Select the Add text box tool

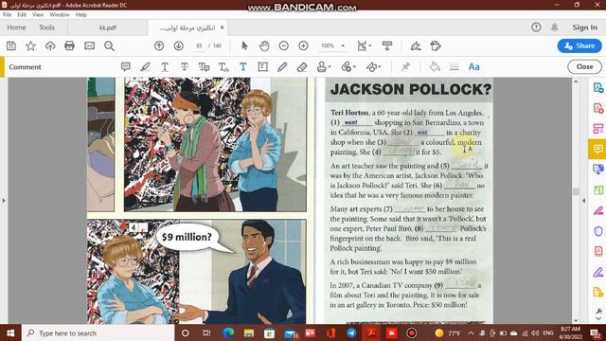263,67
